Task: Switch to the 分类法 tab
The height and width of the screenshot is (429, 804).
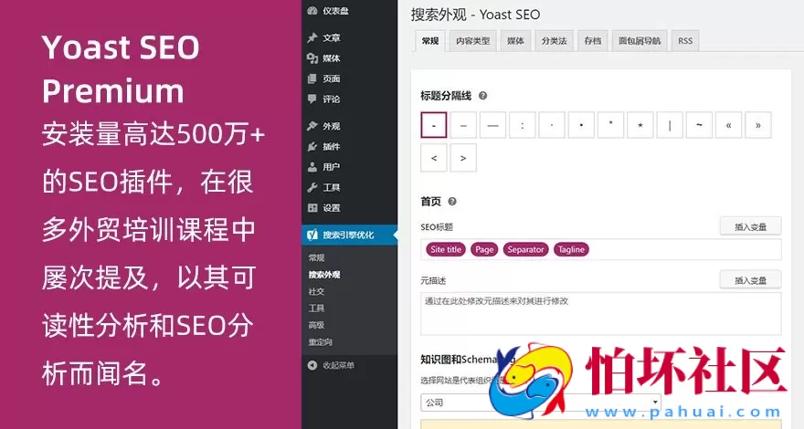Action: point(554,41)
